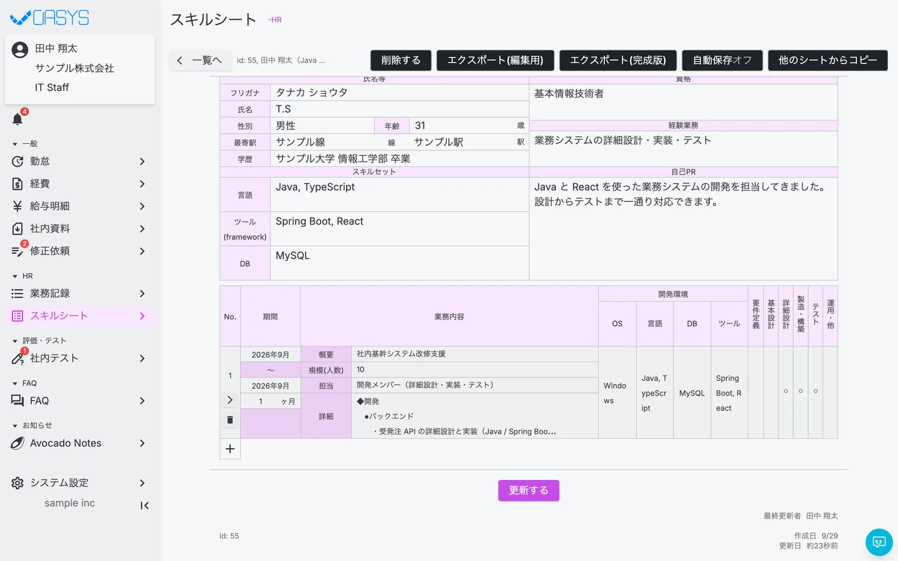Add a new project row with plus icon
The image size is (898, 561).
tap(230, 449)
